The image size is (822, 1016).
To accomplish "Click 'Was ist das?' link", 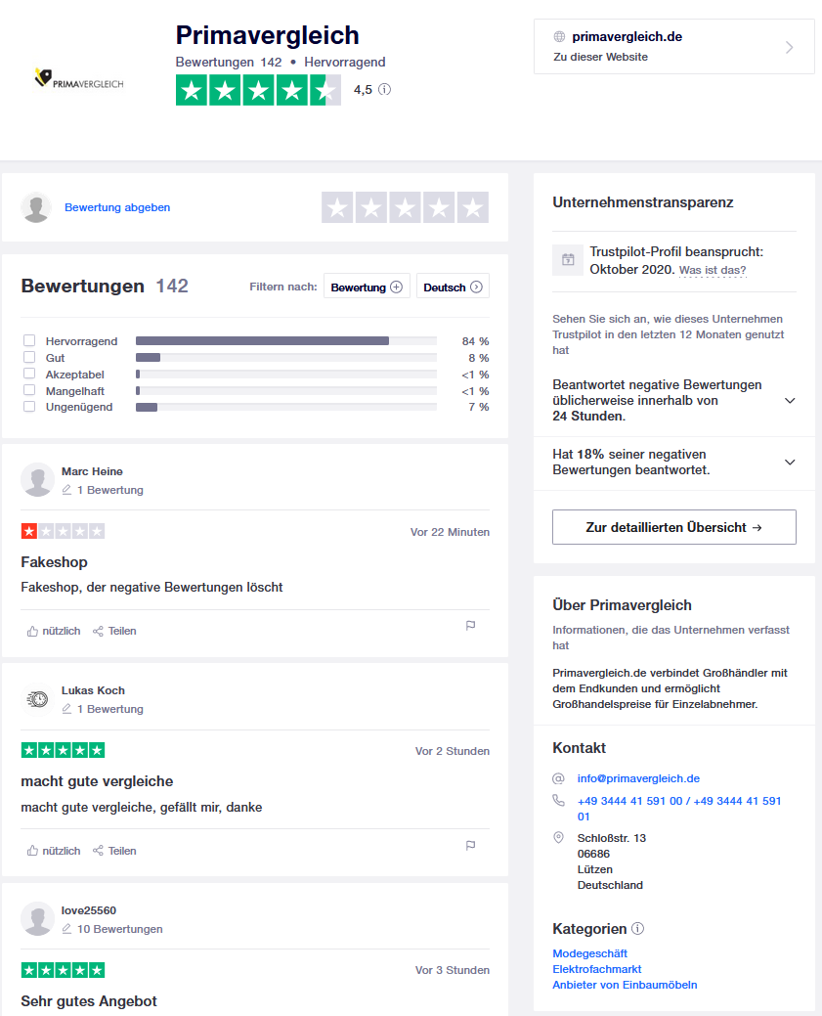I will pos(713,270).
